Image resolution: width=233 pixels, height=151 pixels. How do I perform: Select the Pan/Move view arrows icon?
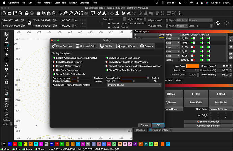point(60,13)
